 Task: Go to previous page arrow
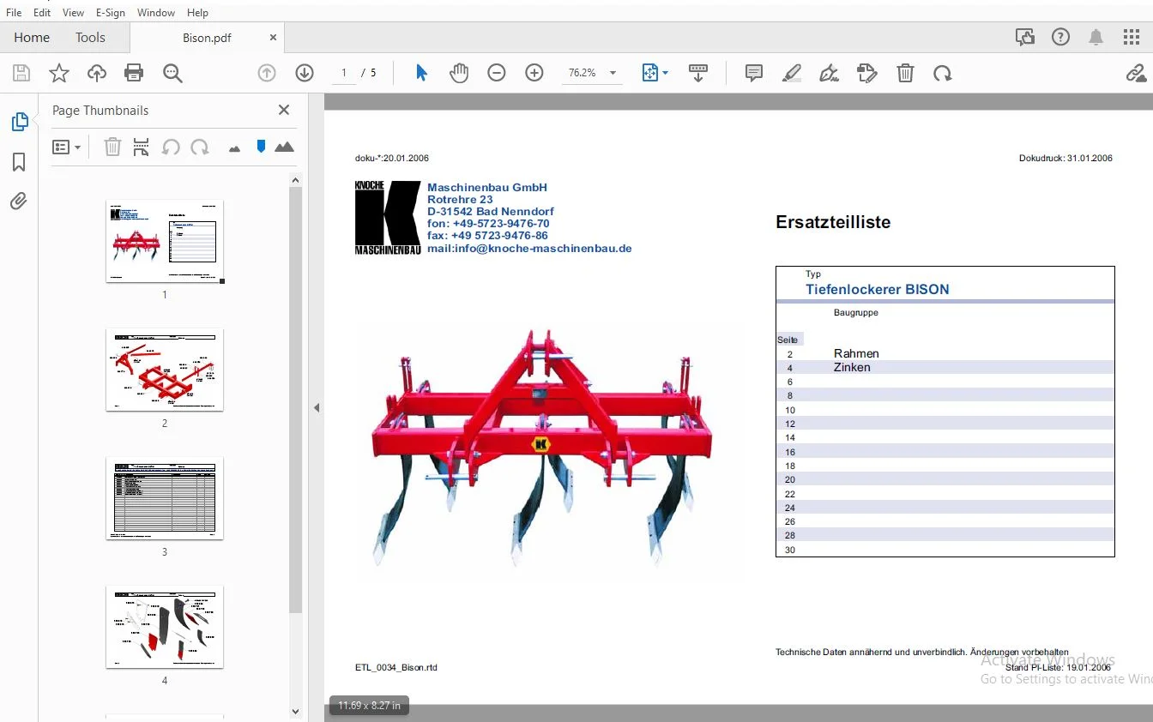tap(267, 74)
